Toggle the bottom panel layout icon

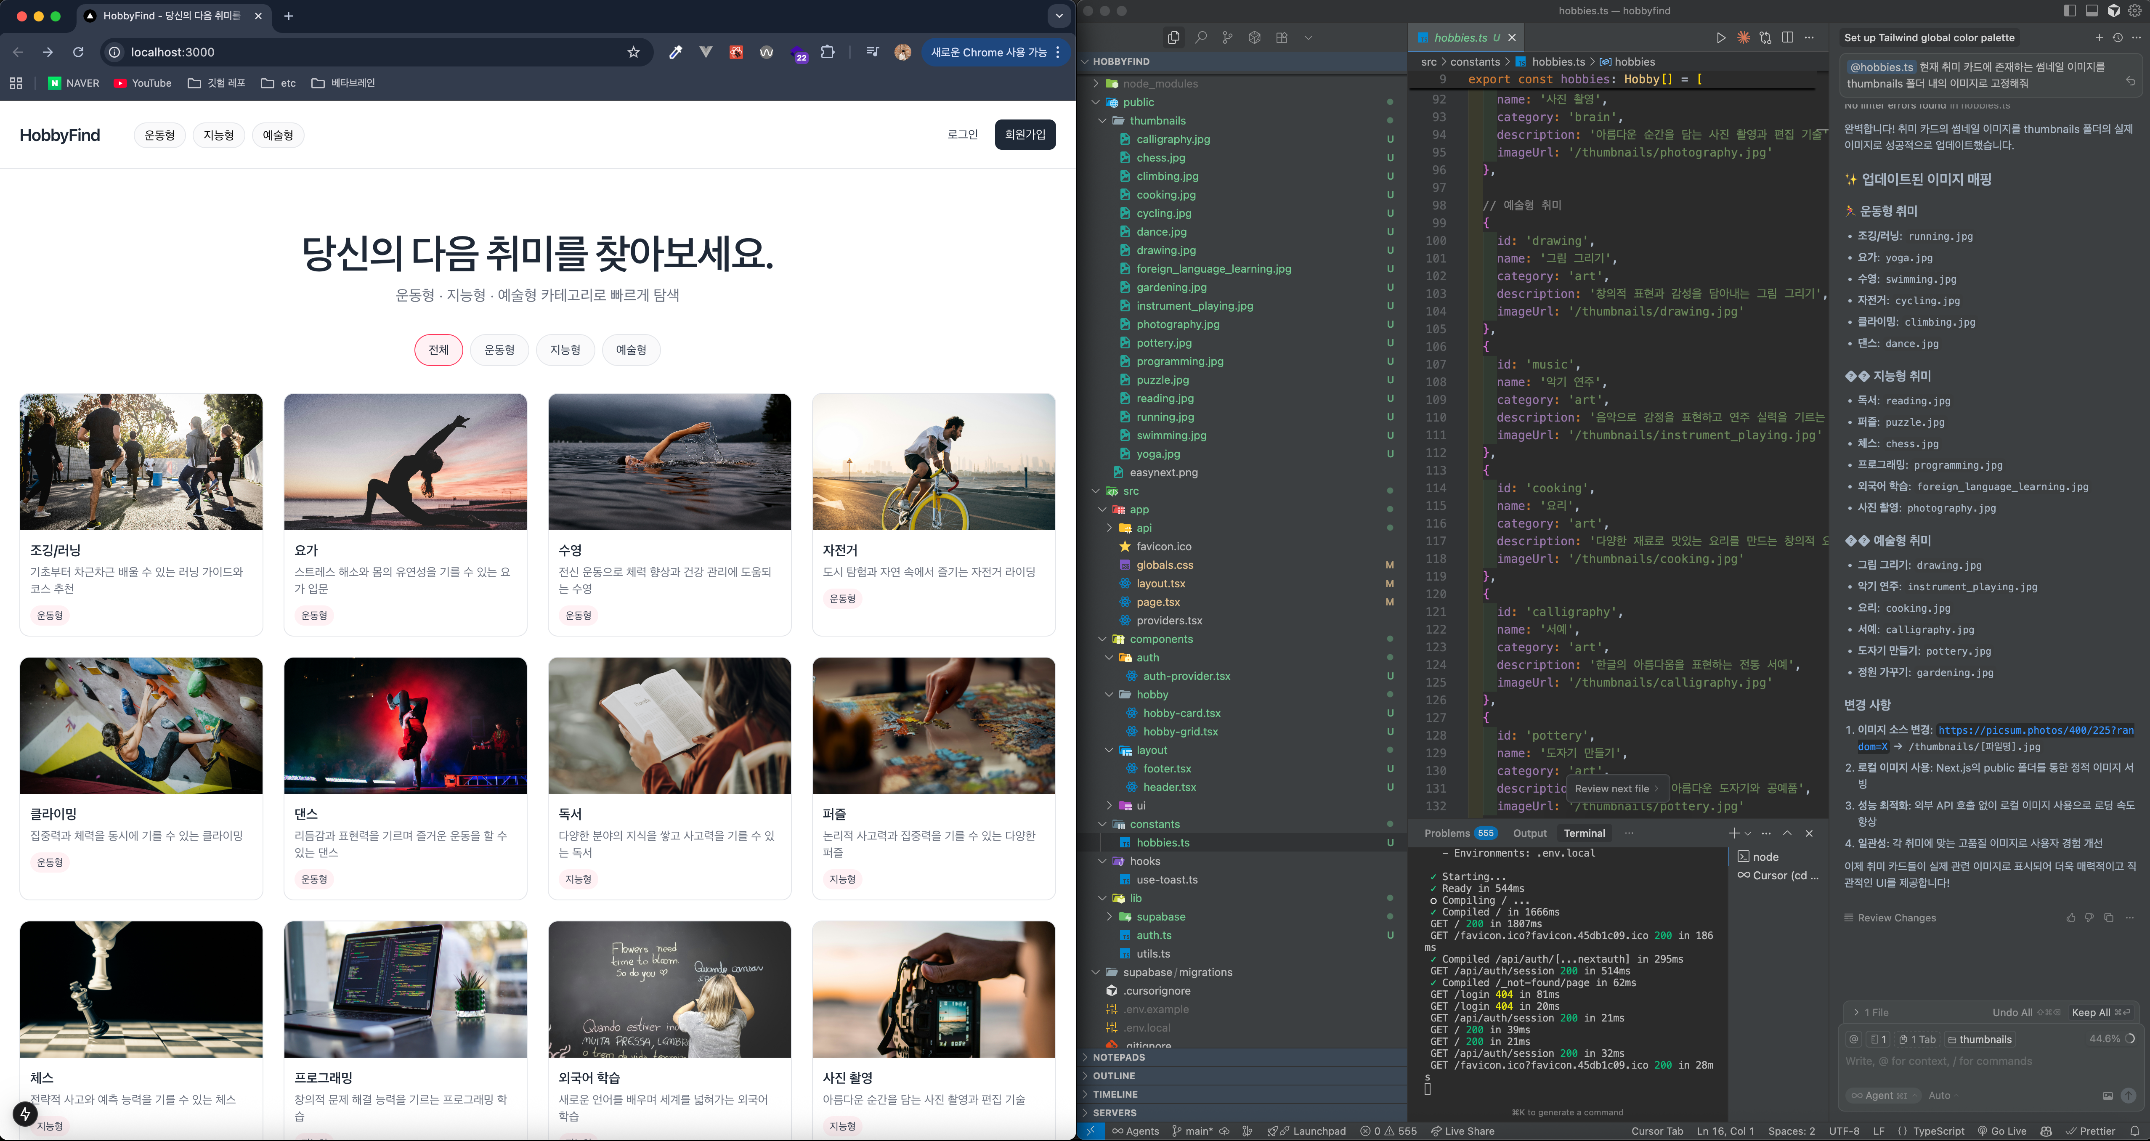(x=2092, y=11)
